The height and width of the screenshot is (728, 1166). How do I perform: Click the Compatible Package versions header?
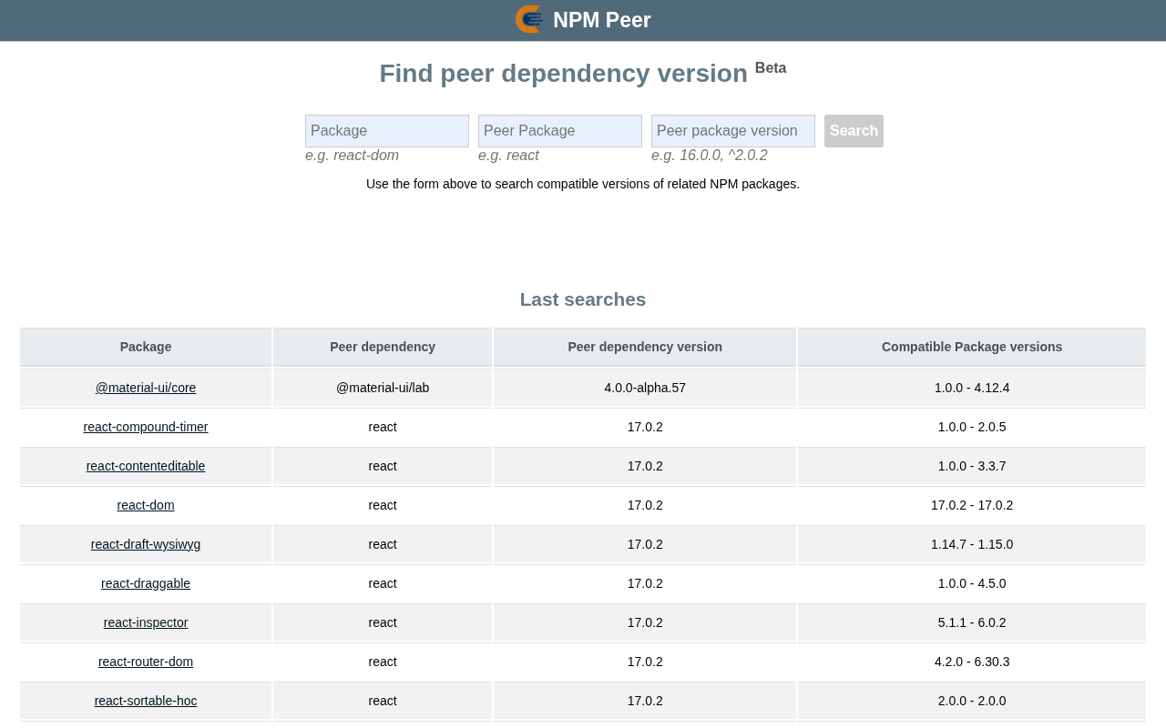pos(972,347)
